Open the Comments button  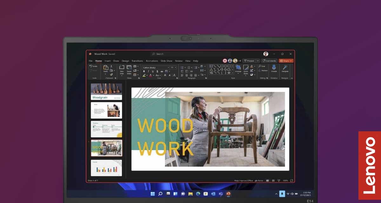[269, 61]
